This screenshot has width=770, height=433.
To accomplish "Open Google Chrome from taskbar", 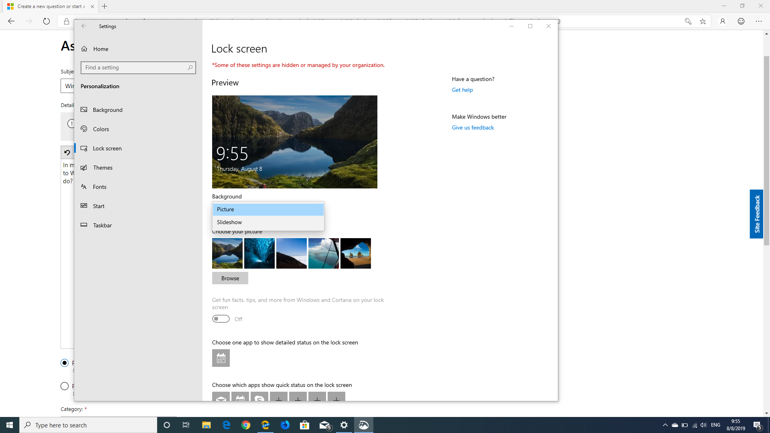I will pyautogui.click(x=246, y=425).
